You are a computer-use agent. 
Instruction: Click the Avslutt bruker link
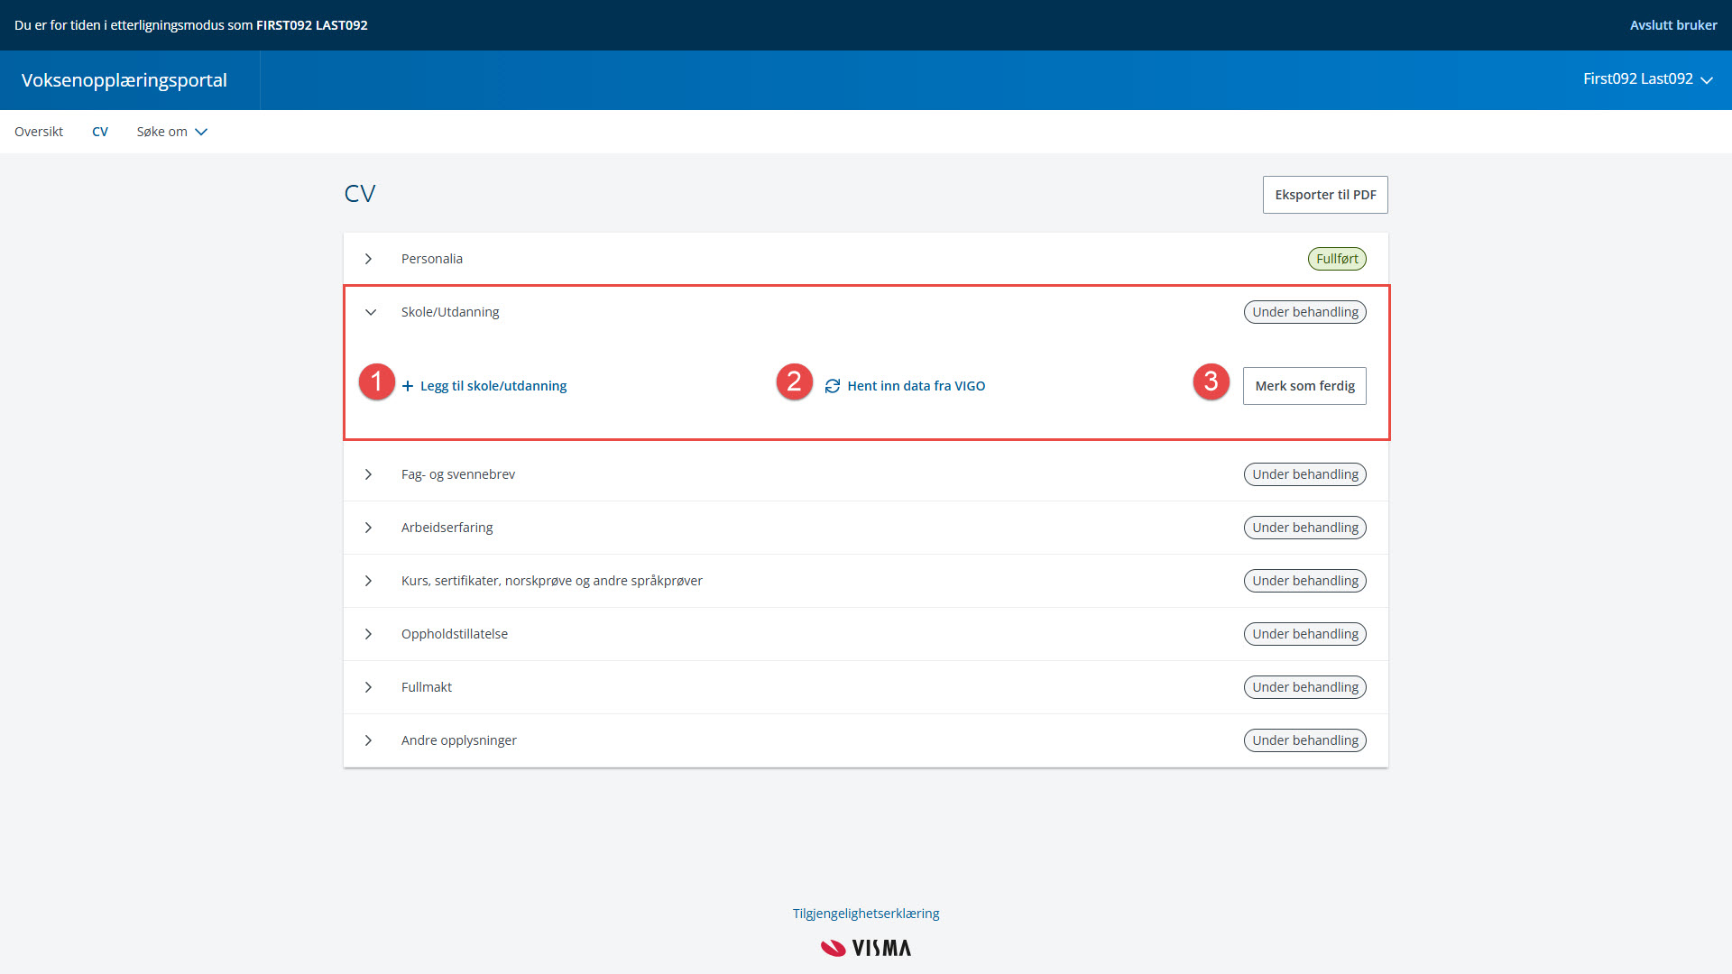pyautogui.click(x=1672, y=25)
